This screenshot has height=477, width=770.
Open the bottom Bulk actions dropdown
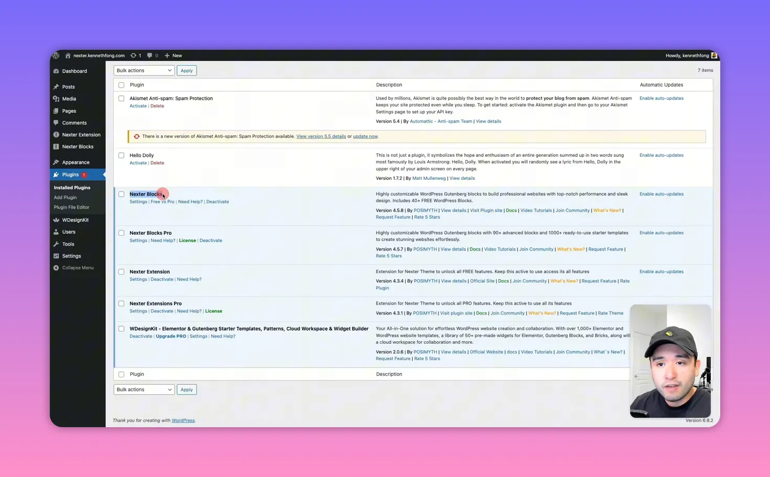click(x=144, y=389)
